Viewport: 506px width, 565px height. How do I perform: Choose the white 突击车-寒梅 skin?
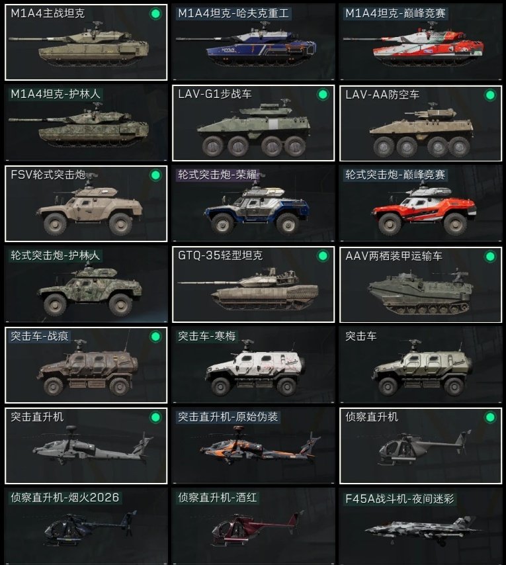(x=253, y=365)
